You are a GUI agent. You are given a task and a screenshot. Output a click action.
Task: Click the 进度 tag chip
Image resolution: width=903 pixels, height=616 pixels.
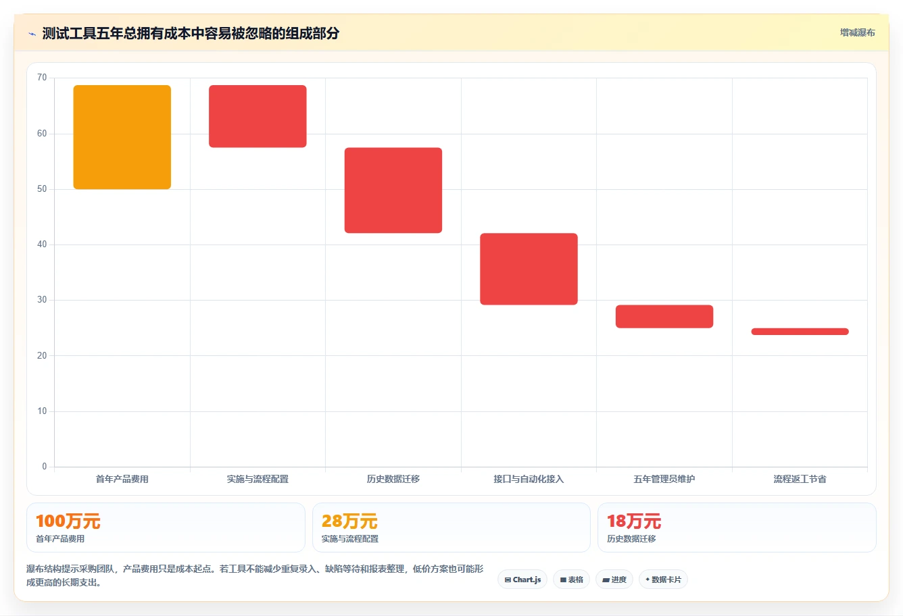click(x=614, y=580)
